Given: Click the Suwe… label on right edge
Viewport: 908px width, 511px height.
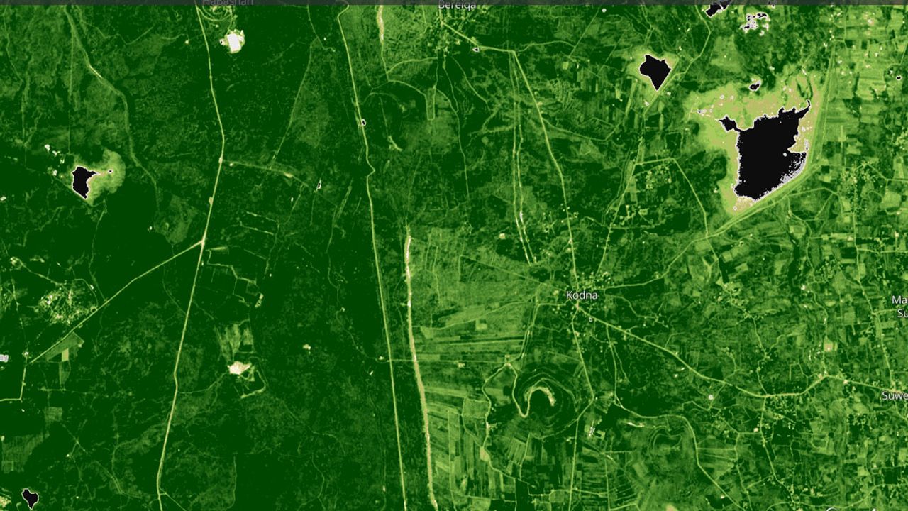Looking at the screenshot, I should pos(894,395).
